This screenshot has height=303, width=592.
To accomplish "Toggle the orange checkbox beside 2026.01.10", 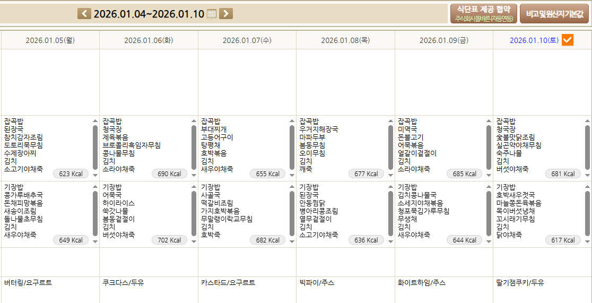I will pos(567,40).
